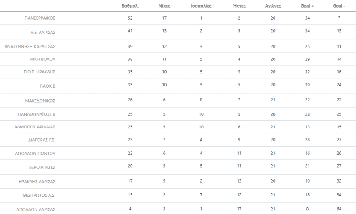Click the Βαθμολ. column header
Screen dimensions: 356x214
pyautogui.click(x=130, y=6)
